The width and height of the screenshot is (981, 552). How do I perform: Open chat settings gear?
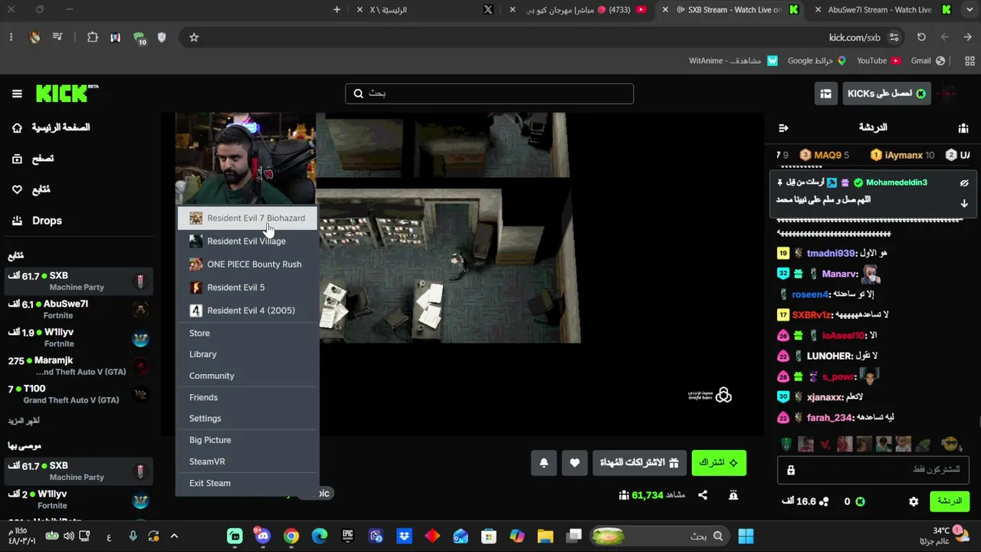(914, 501)
